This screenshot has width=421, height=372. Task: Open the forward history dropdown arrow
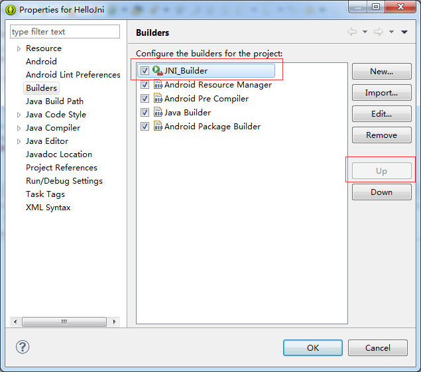[391, 32]
